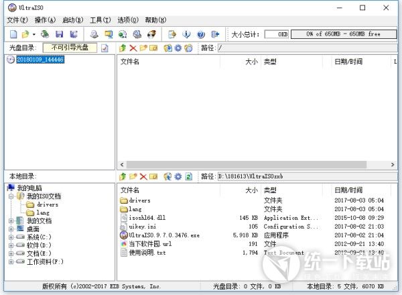The height and width of the screenshot is (295, 402).
Task: Expand the 我的文档 tree node
Action: click(x=11, y=221)
